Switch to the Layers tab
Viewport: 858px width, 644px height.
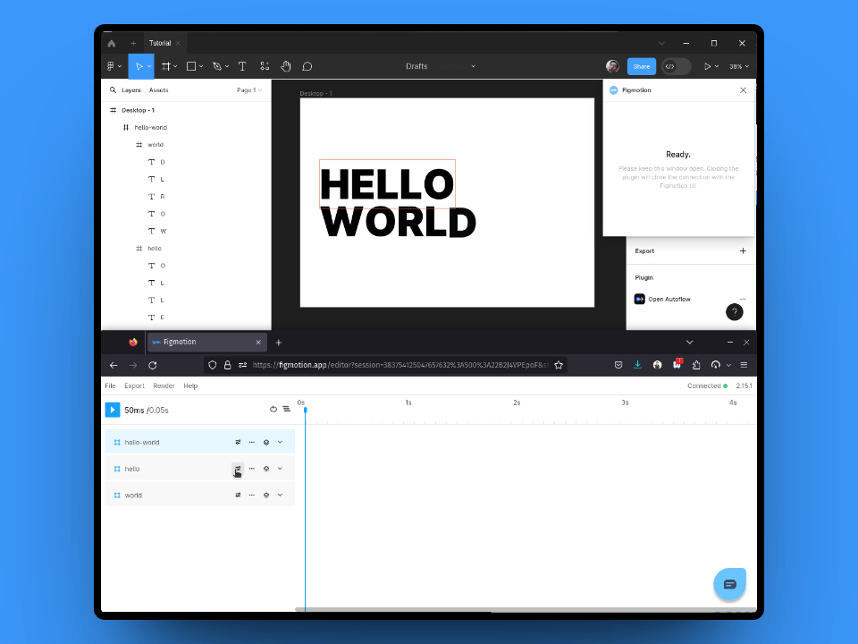[131, 89]
